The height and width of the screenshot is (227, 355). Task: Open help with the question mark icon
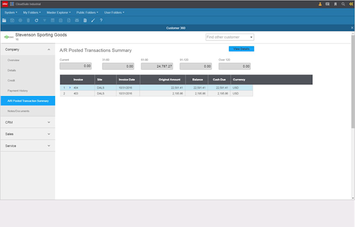click(x=101, y=20)
